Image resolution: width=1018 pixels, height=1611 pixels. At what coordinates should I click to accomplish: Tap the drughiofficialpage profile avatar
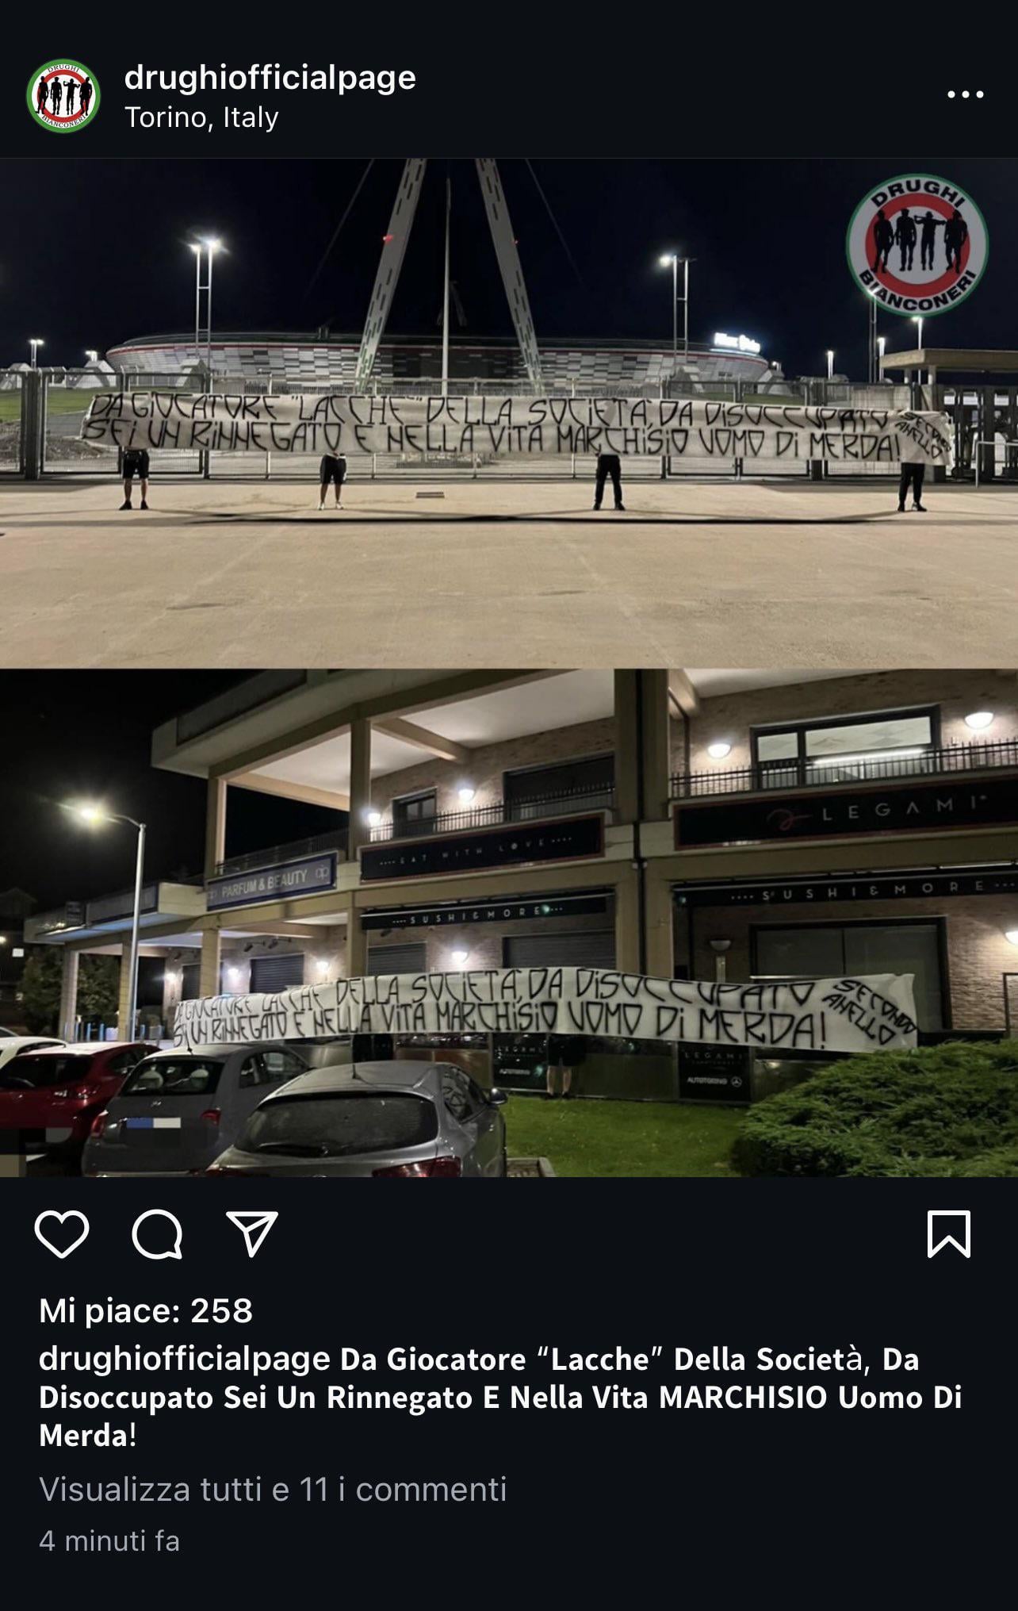(63, 96)
